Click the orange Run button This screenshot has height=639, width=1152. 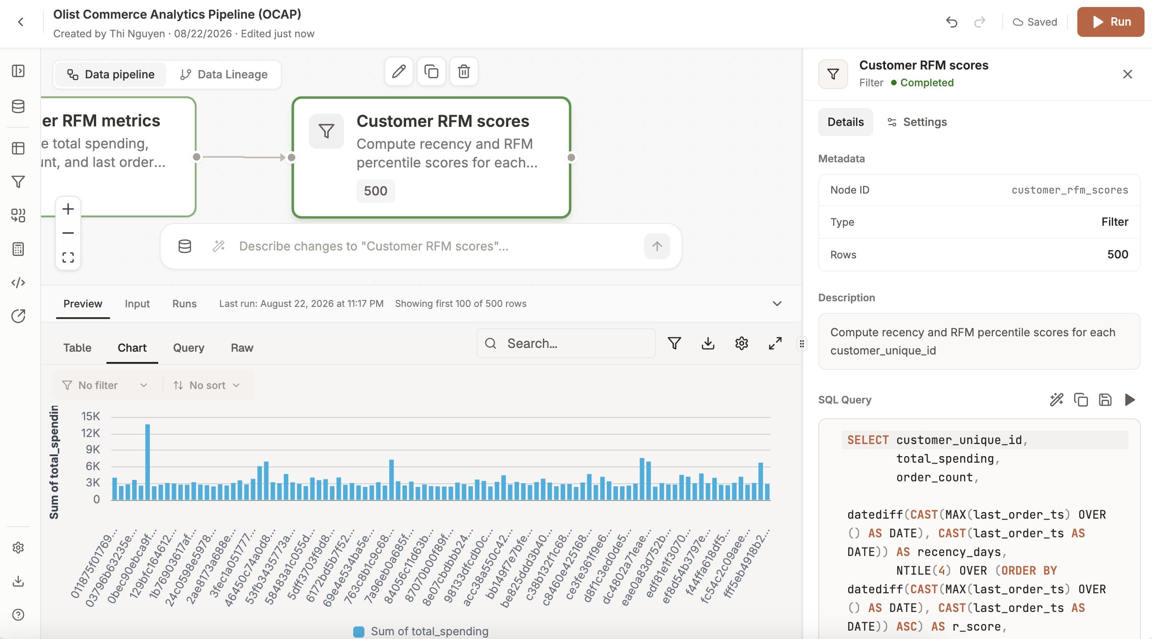click(x=1110, y=22)
